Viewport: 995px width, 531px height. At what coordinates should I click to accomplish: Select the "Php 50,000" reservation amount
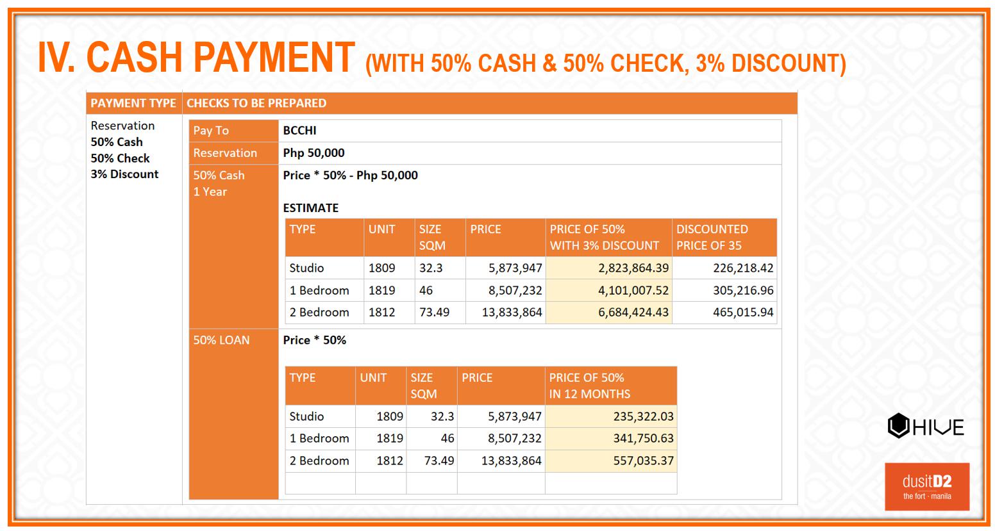[x=314, y=153]
